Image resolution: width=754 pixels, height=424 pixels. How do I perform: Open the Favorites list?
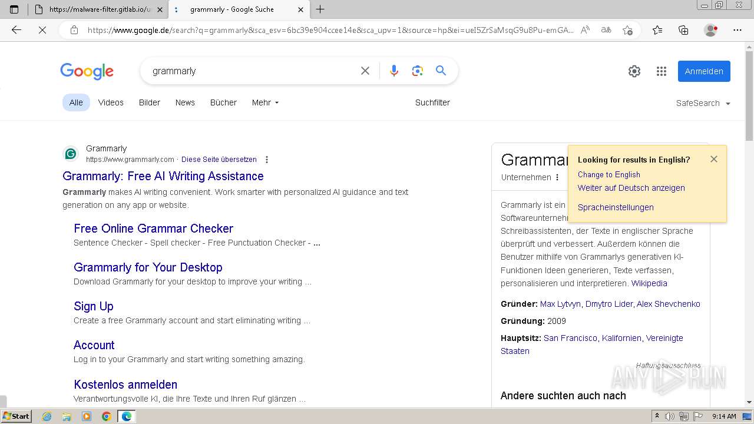pos(657,30)
